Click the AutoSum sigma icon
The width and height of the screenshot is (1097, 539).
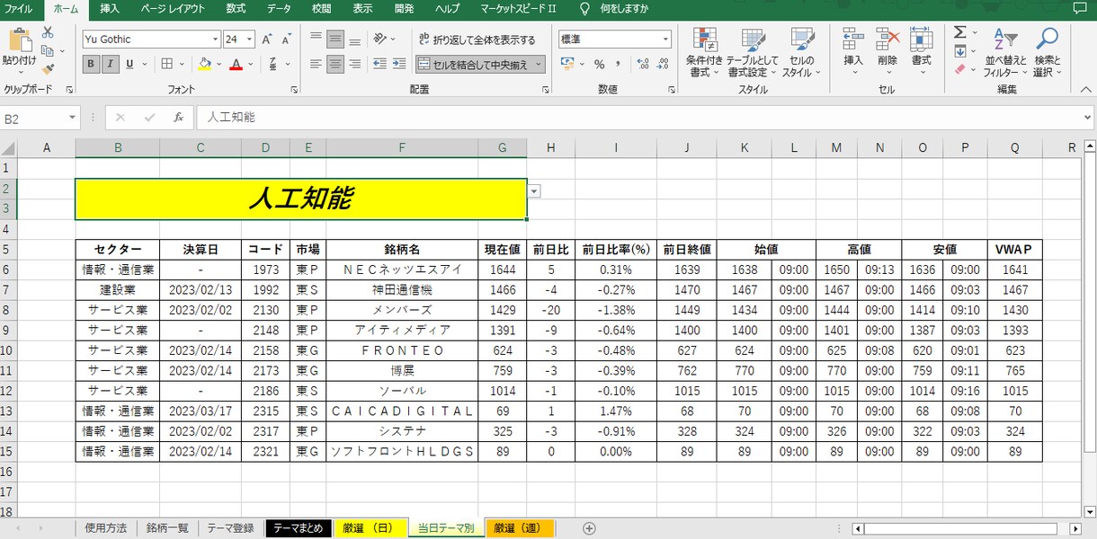(x=959, y=33)
